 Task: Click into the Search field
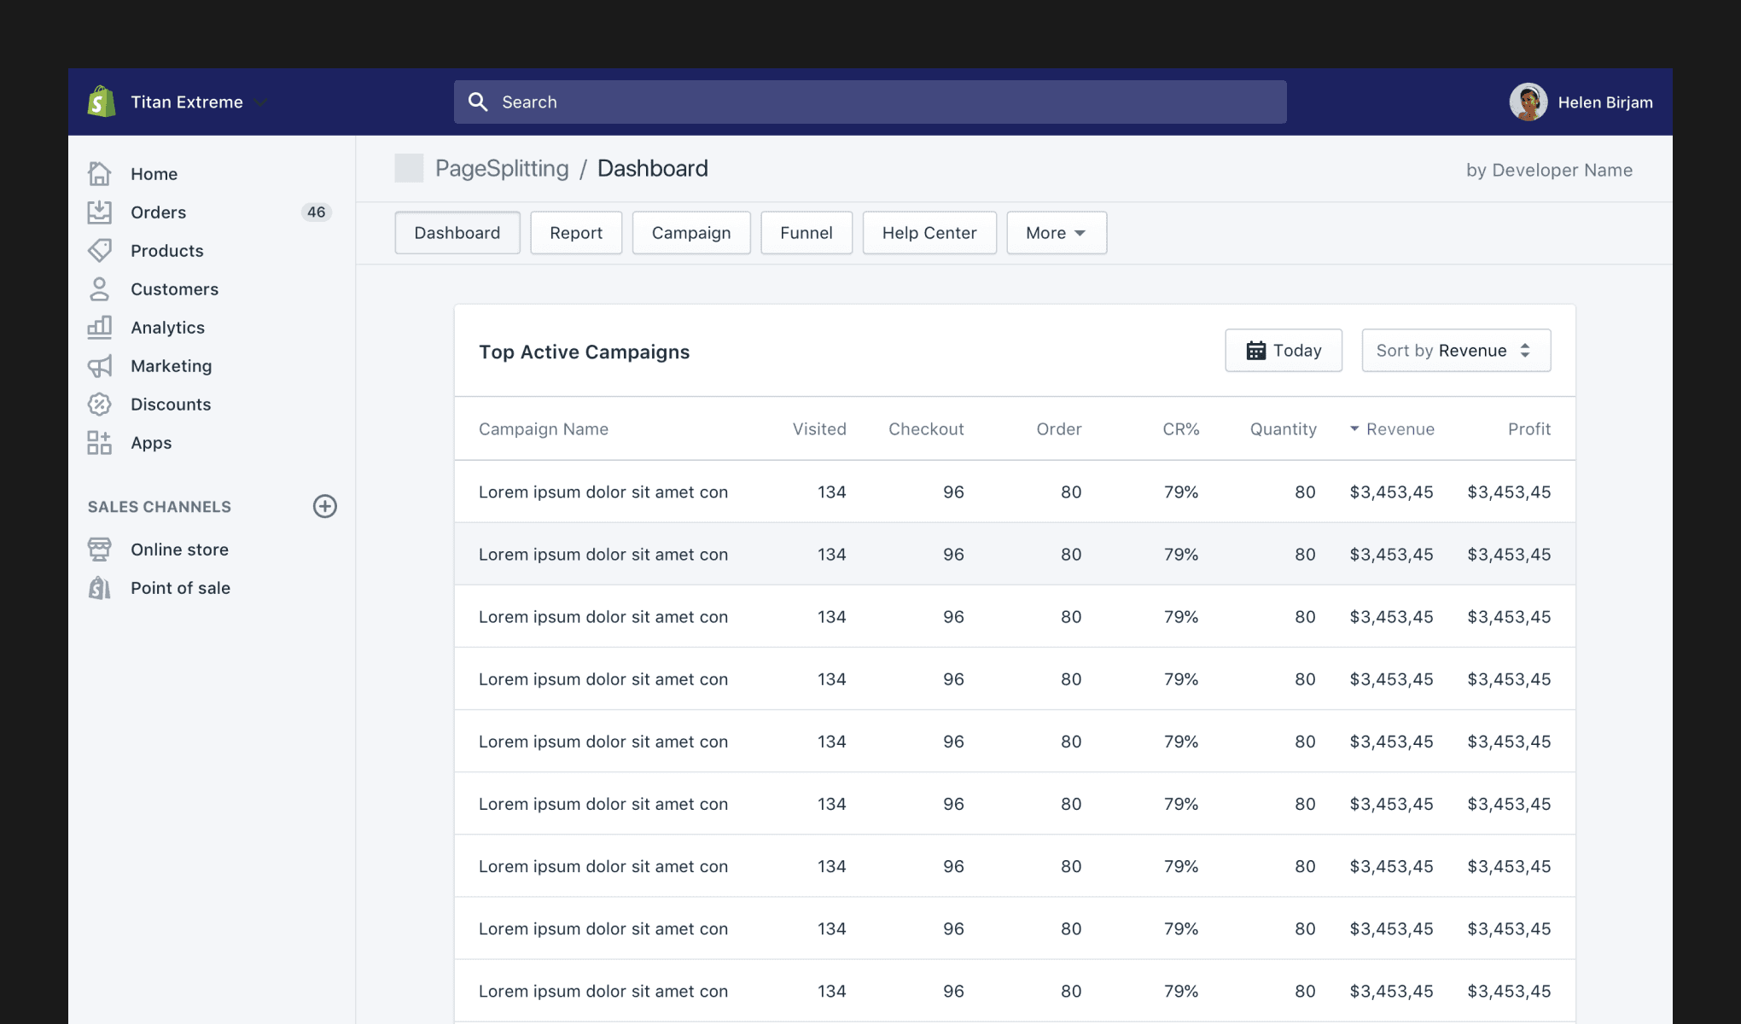click(869, 102)
